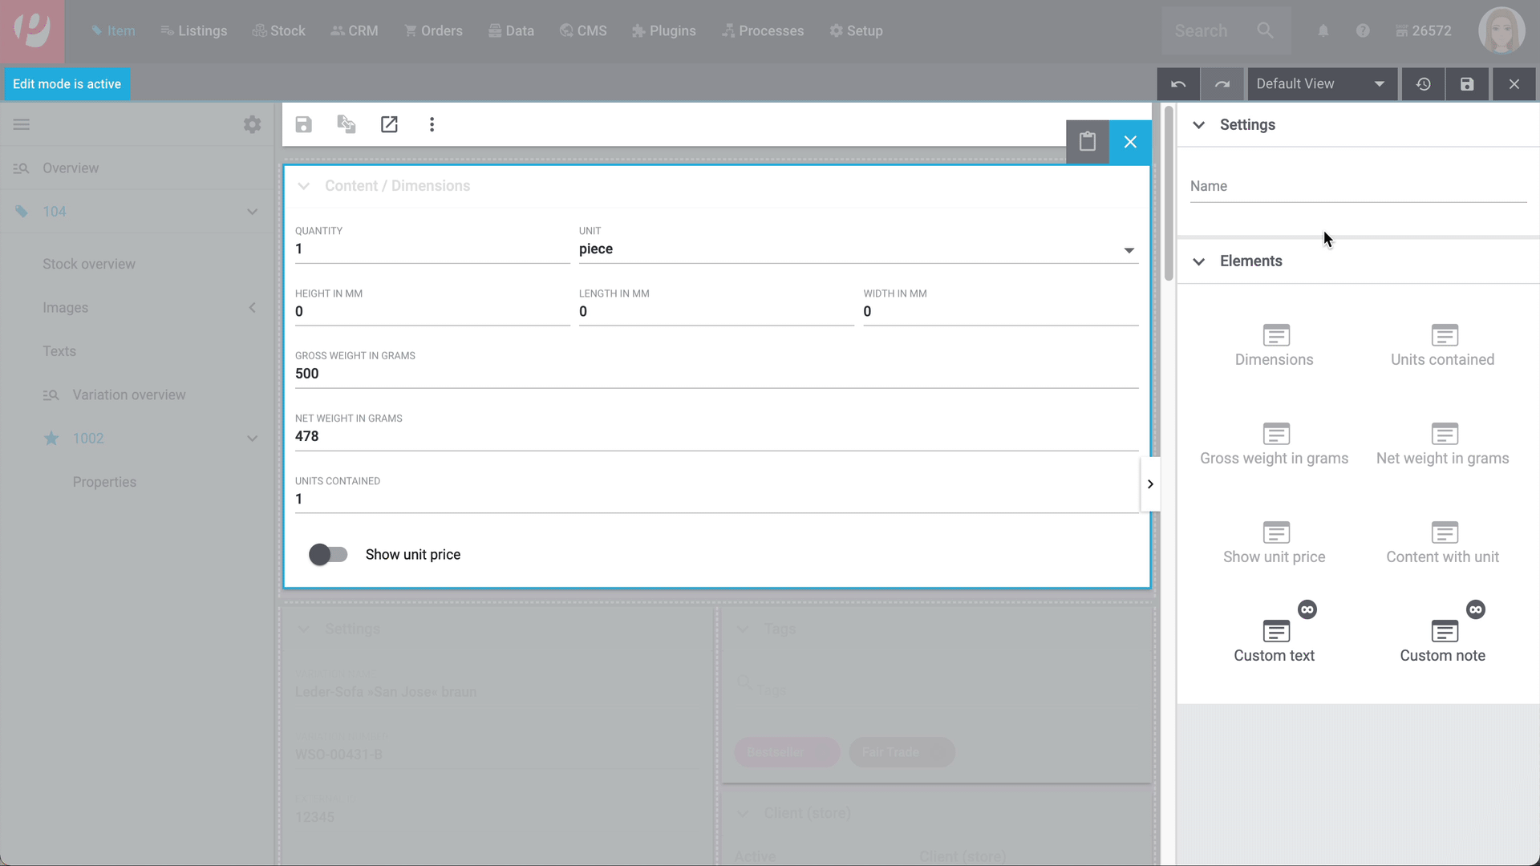This screenshot has height=866, width=1540.
Task: Click the Edit mode is active button
Action: point(67,84)
